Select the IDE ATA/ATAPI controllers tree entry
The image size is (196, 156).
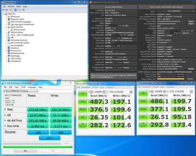click(x=20, y=43)
